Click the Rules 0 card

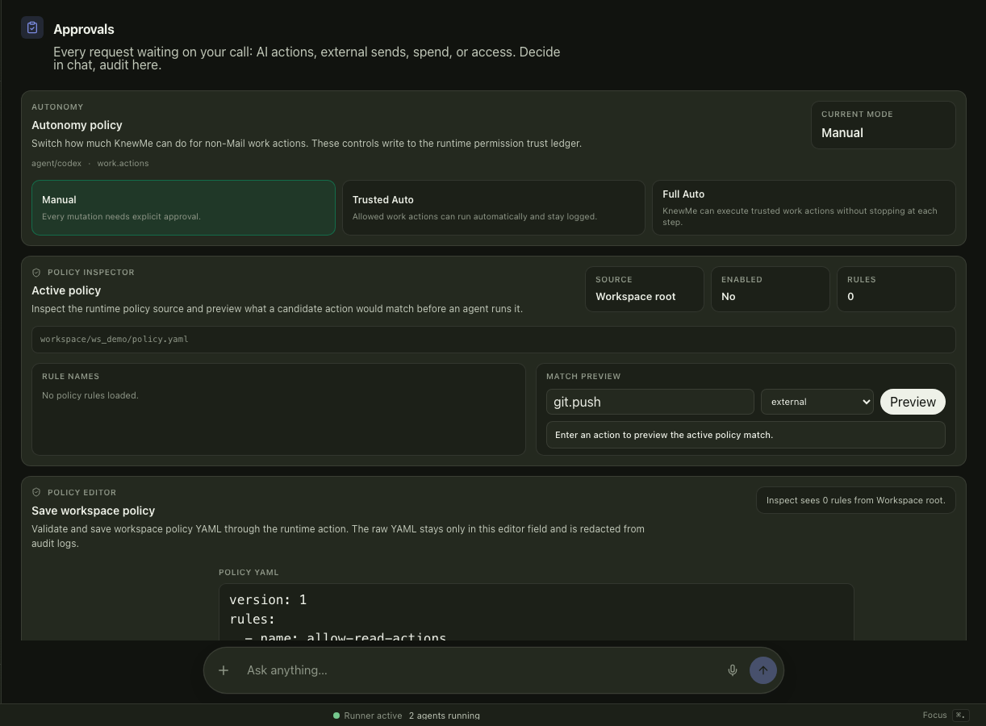pyautogui.click(x=896, y=289)
